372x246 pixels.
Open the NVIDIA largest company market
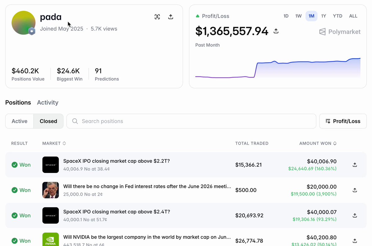(x=147, y=237)
